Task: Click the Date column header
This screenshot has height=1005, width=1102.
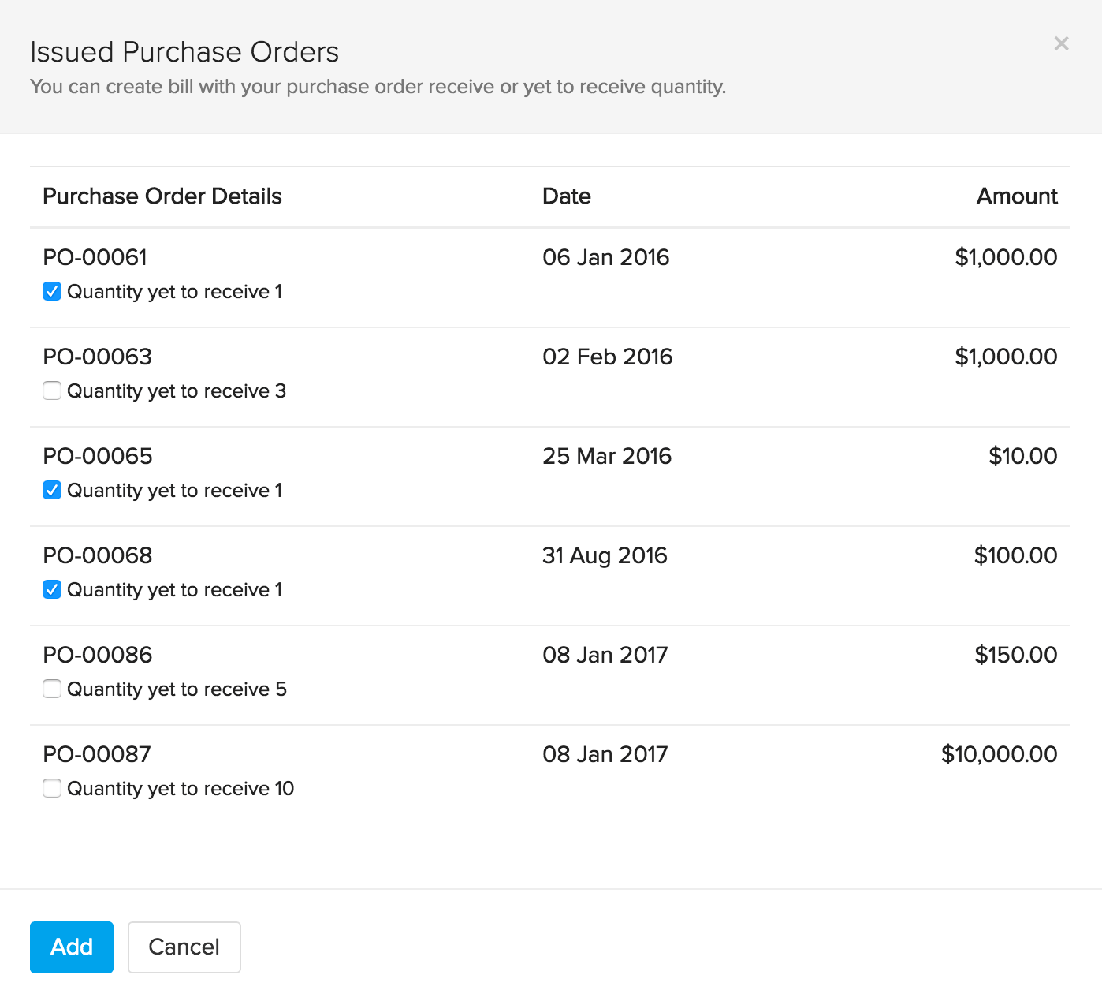Action: (x=566, y=196)
